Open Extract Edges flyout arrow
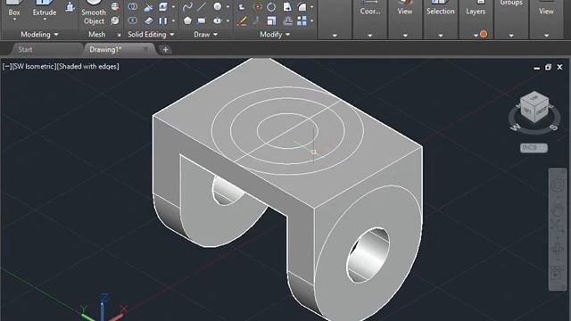The width and height of the screenshot is (571, 321). coord(173,6)
